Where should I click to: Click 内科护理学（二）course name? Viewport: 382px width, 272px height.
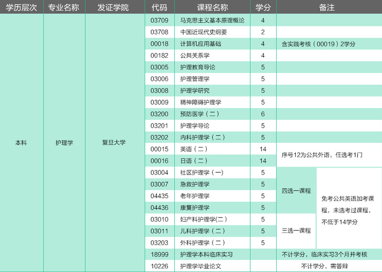pyautogui.click(x=202, y=137)
